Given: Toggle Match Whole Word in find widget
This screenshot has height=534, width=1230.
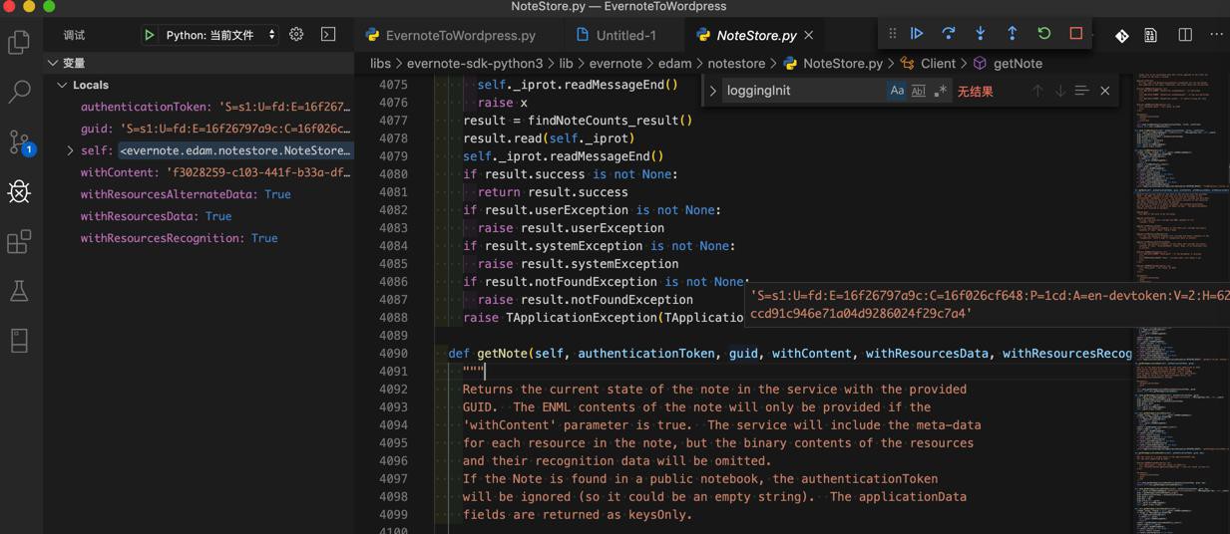Looking at the screenshot, I should coord(919,91).
